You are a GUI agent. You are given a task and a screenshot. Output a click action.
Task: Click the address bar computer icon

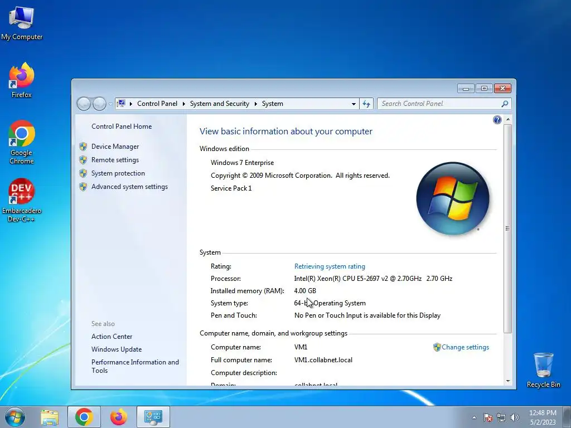[121, 104]
